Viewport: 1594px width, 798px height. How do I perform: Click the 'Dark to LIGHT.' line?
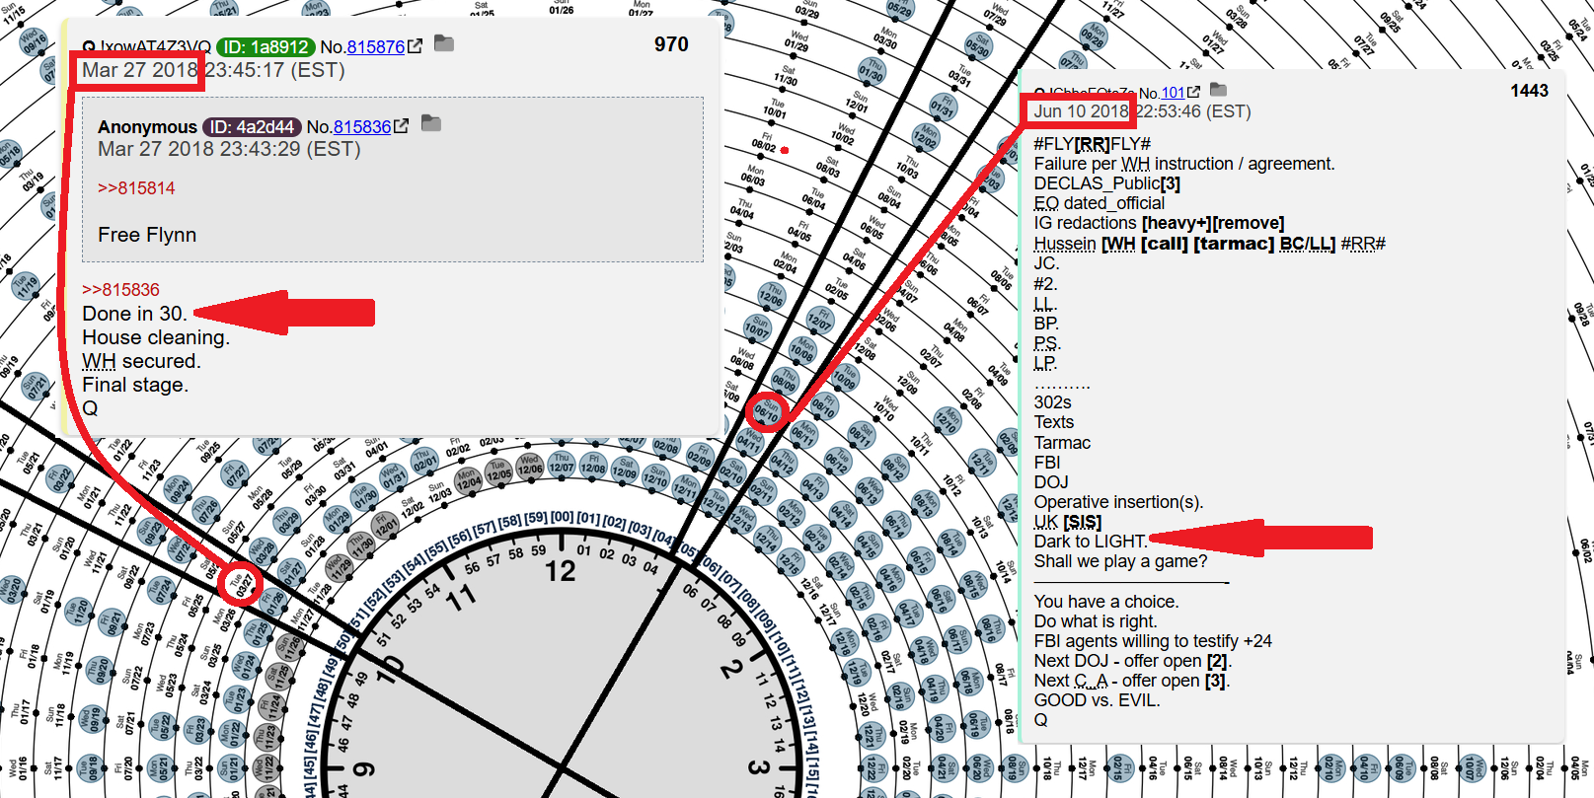[x=1091, y=542]
